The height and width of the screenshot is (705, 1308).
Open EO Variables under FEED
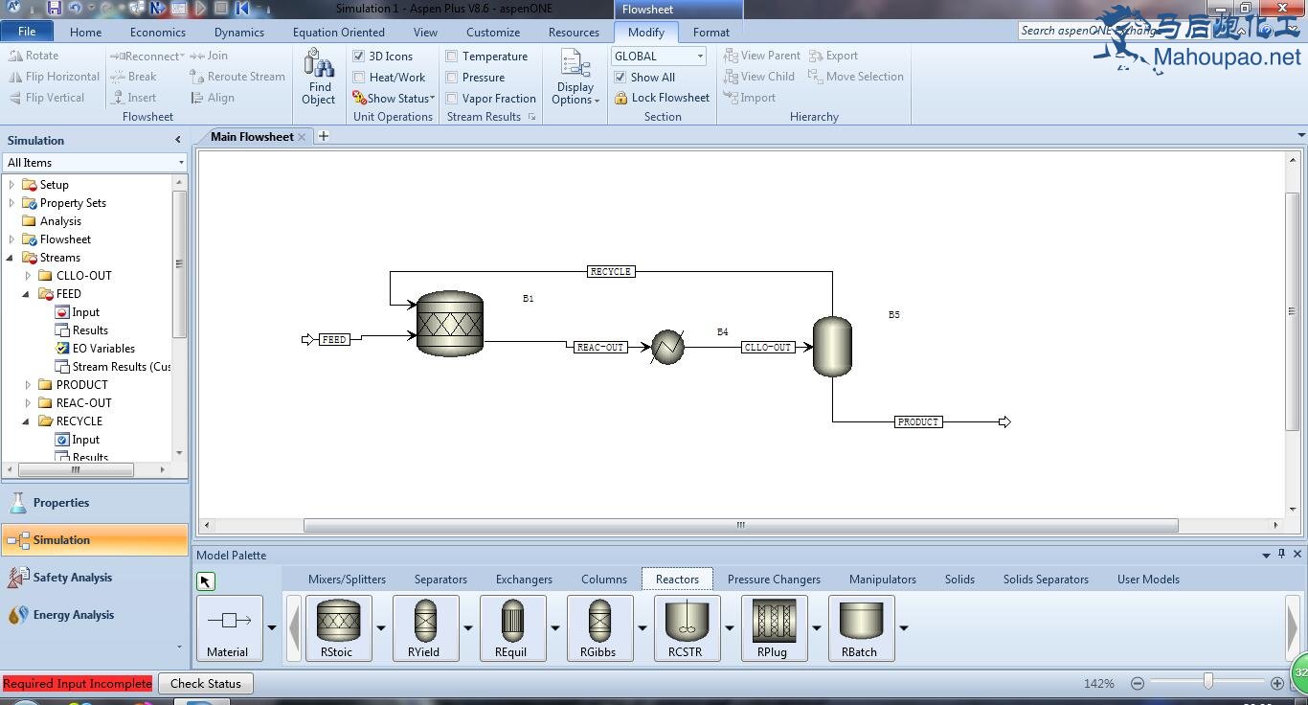(x=103, y=349)
